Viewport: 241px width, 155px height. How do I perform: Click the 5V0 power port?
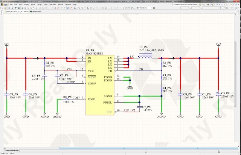click(x=7, y=45)
